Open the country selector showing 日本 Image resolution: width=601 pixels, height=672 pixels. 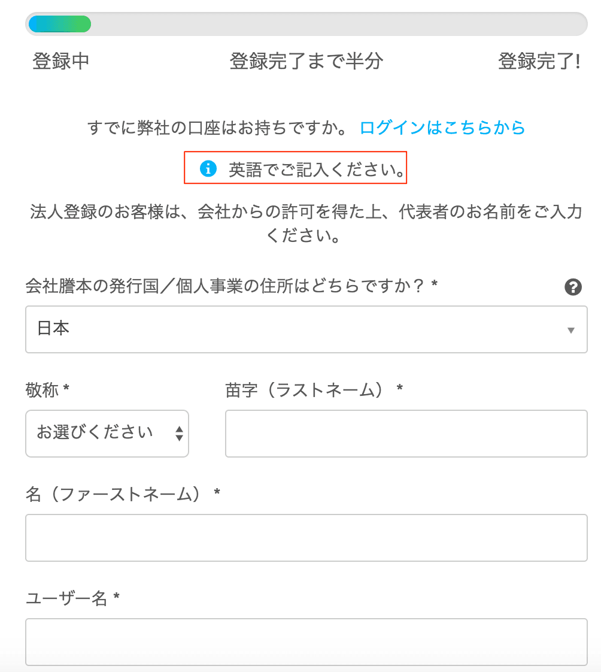pyautogui.click(x=299, y=329)
